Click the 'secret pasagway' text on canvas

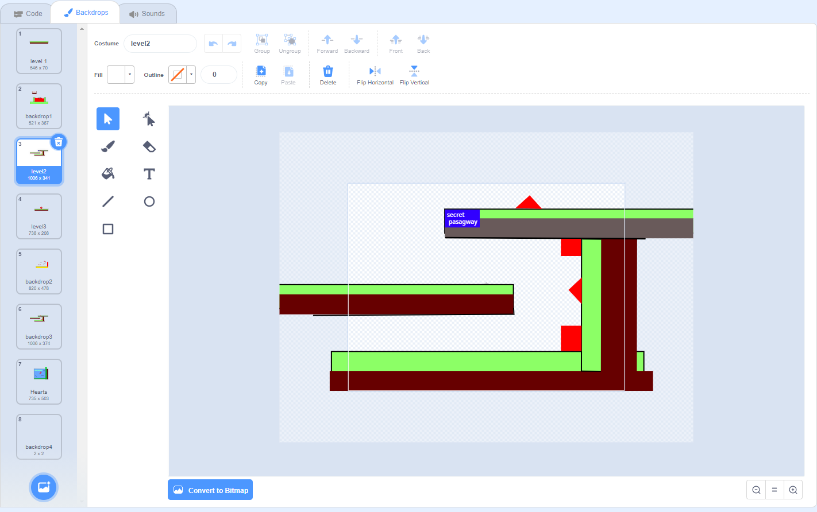coord(462,218)
